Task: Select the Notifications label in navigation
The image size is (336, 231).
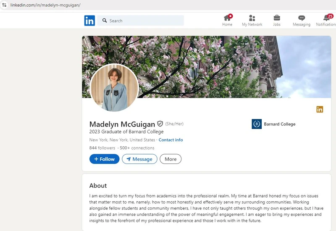Action: (326, 24)
